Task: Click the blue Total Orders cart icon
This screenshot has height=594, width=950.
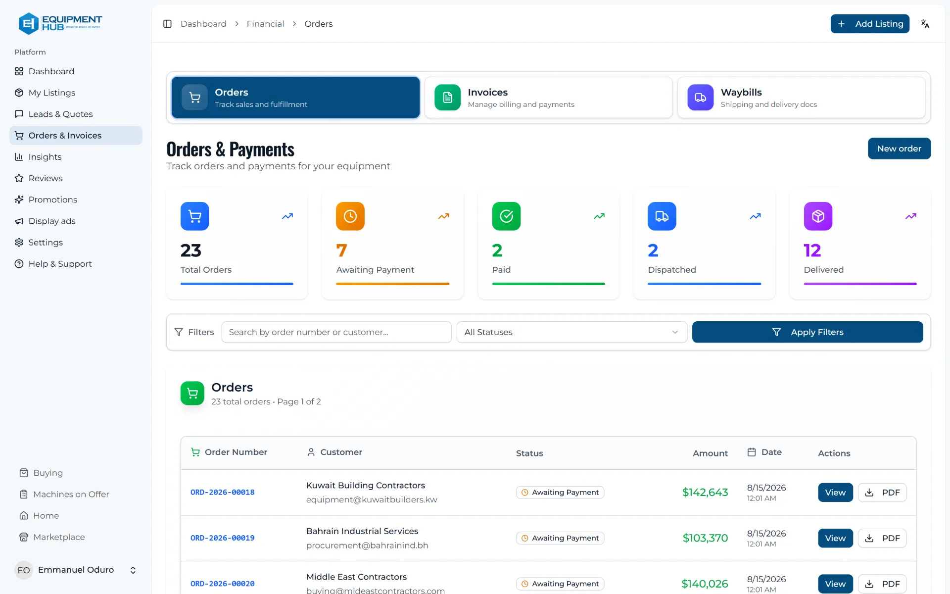Action: 194,216
